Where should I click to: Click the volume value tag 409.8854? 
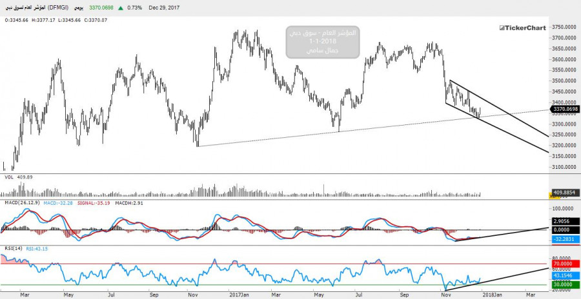[x=564, y=192]
